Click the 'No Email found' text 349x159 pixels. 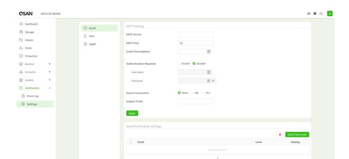point(218,150)
